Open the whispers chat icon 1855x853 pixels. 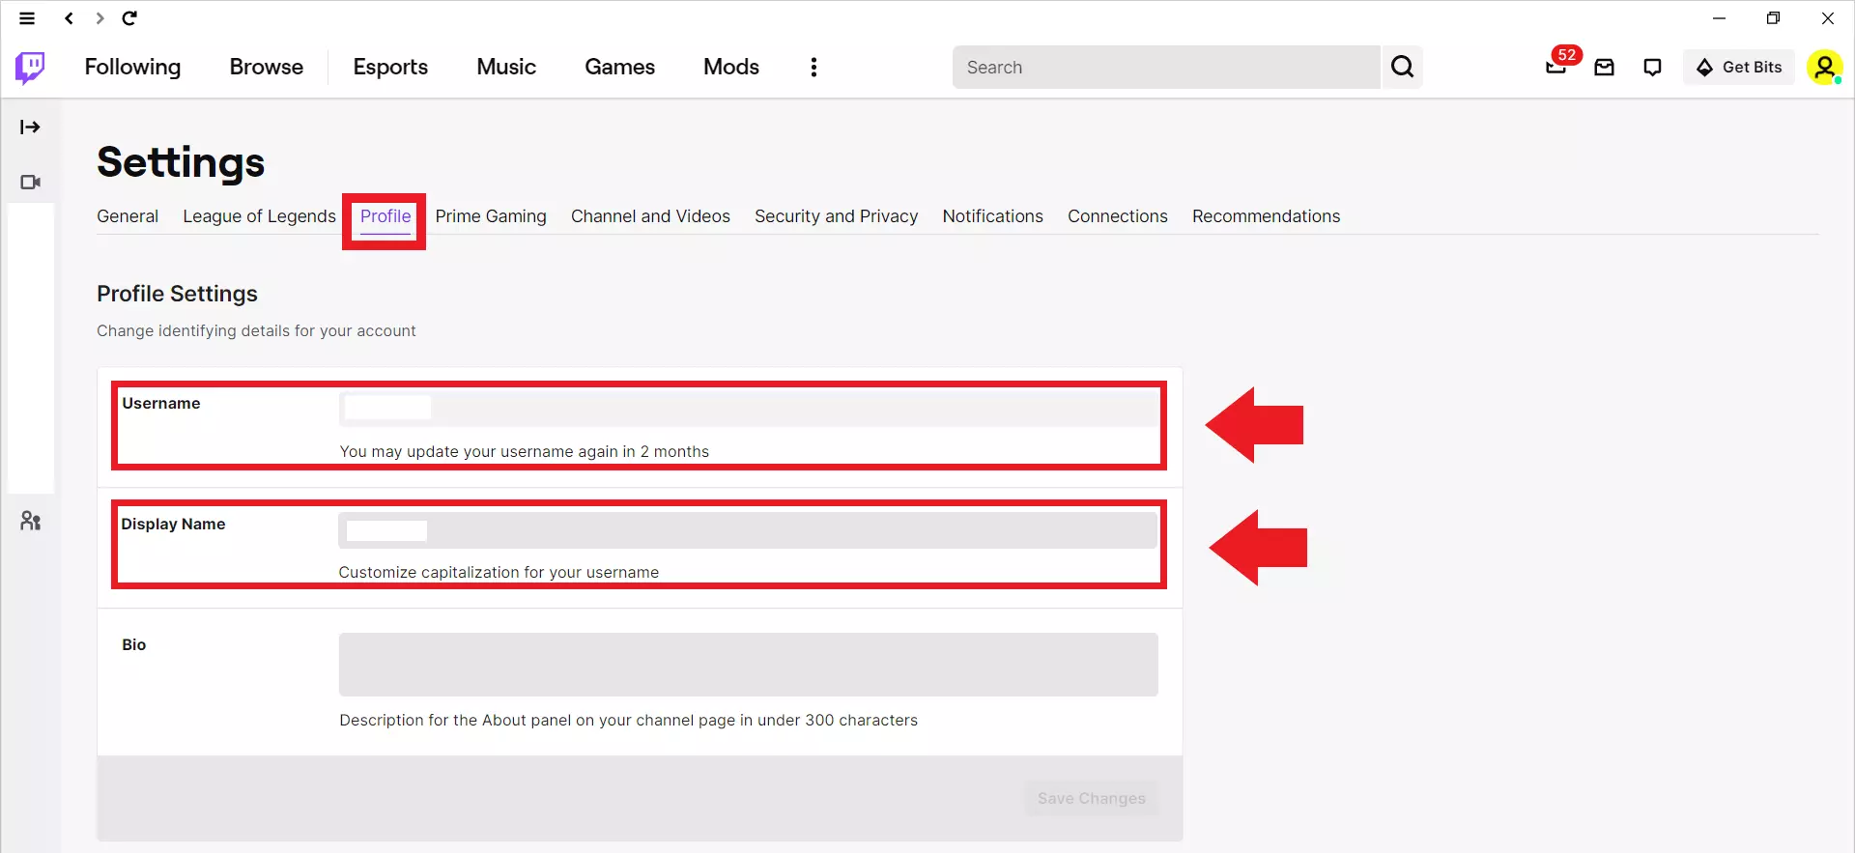[1653, 67]
